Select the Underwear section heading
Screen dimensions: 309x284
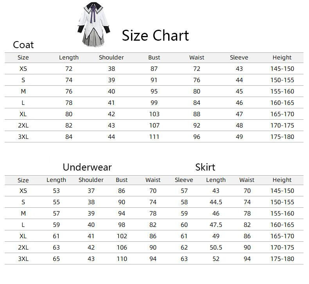(87, 167)
